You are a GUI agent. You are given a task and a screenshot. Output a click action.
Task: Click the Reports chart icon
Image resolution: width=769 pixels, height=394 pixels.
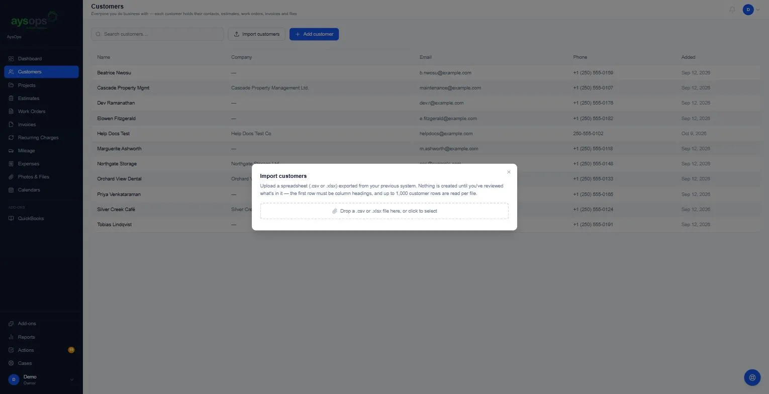pyautogui.click(x=11, y=337)
